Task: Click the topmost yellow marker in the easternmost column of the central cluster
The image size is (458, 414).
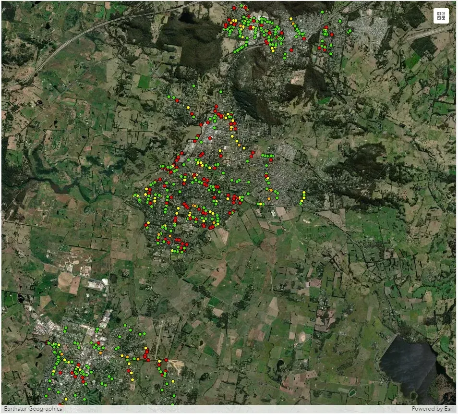Action: click(x=304, y=193)
